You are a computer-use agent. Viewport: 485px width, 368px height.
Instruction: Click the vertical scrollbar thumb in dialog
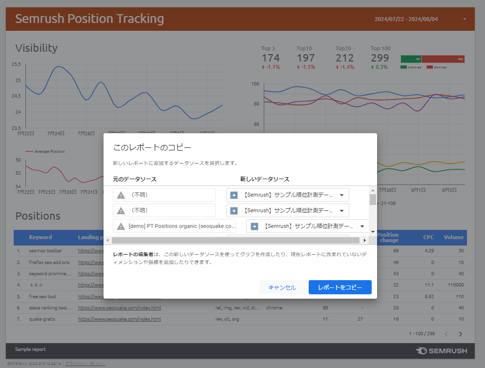(x=373, y=199)
